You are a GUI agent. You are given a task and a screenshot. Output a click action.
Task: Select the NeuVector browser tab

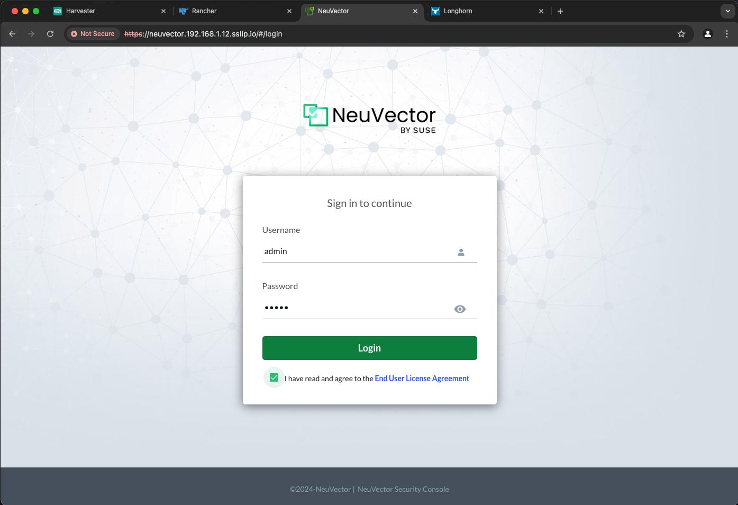[362, 11]
